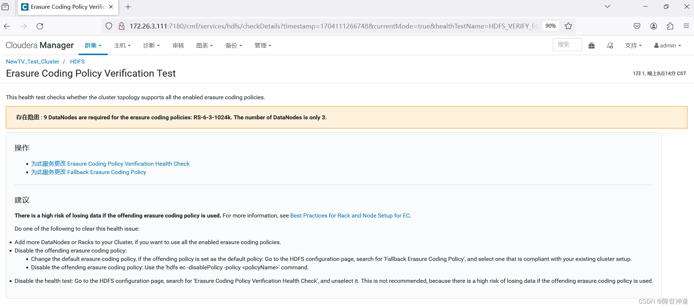The height and width of the screenshot is (308, 694).
Task: Expand the 诊断 menu
Action: pos(152,45)
